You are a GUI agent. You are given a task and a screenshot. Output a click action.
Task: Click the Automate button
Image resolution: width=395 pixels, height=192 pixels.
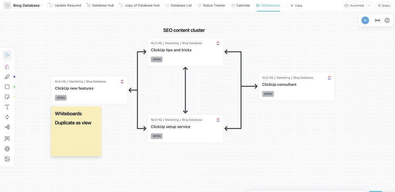(354, 5)
